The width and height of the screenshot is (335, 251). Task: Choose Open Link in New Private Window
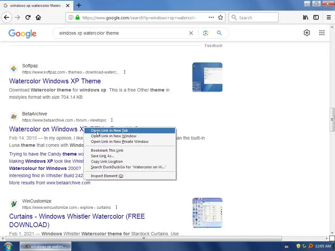point(130,142)
